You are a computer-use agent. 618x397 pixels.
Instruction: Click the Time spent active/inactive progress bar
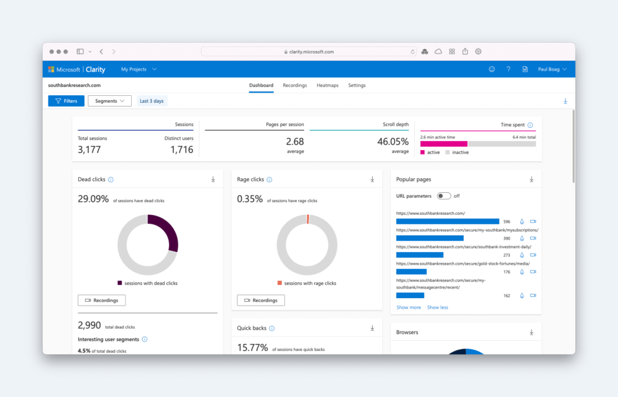coord(478,144)
